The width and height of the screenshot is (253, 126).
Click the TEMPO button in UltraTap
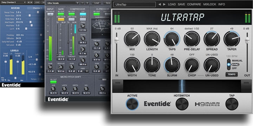click(x=232, y=75)
